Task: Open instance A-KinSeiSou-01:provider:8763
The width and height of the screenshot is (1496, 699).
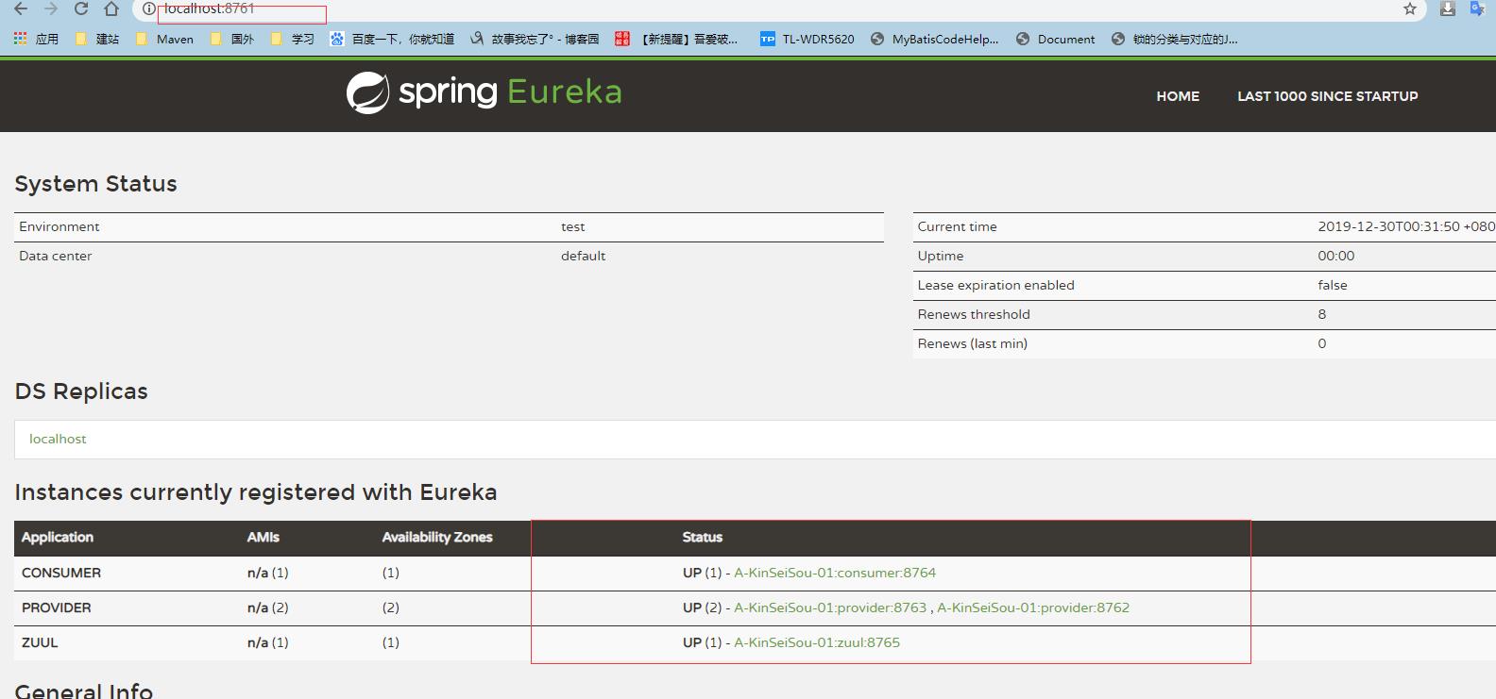Action: (830, 607)
